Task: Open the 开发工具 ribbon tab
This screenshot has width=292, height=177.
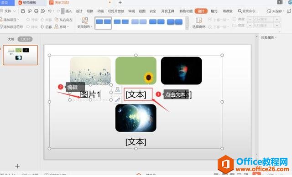Action: click(168, 11)
